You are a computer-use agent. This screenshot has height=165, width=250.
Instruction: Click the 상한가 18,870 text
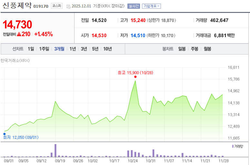click(161, 20)
